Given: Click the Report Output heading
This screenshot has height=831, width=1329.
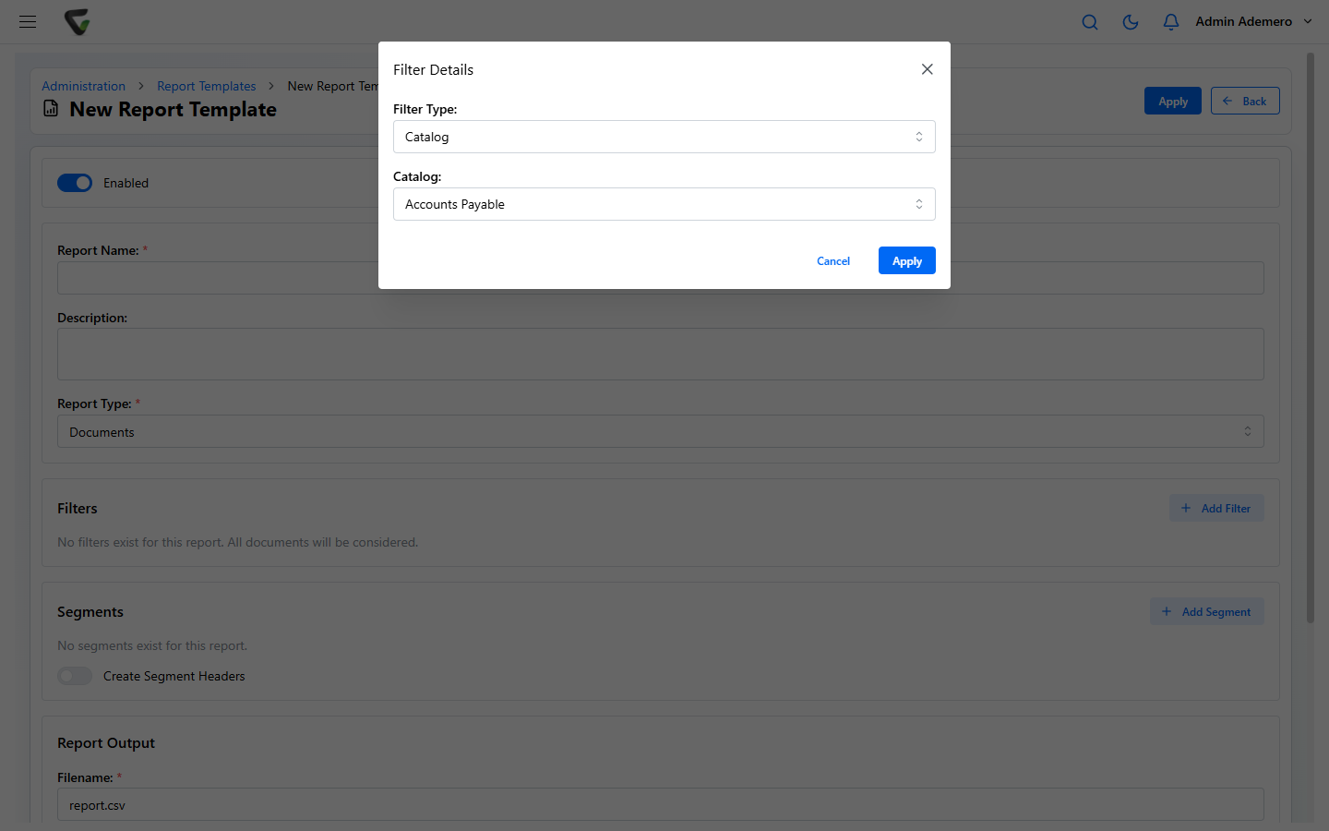Looking at the screenshot, I should tap(106, 743).
